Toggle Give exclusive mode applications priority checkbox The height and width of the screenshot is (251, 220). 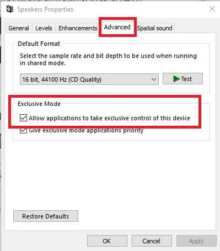(x=23, y=130)
